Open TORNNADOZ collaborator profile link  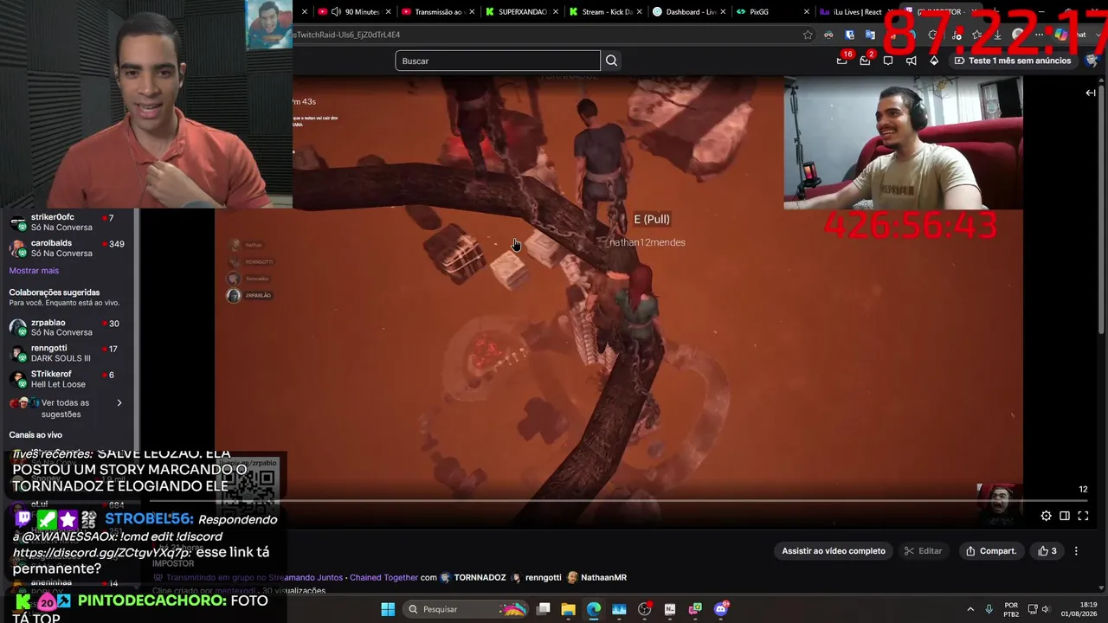[x=480, y=577]
